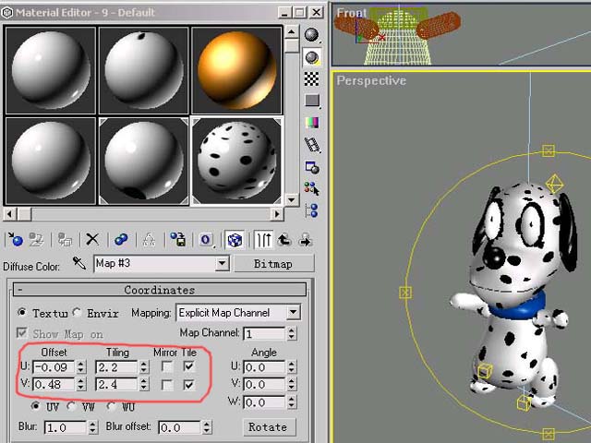Click Put Material to Scene icon
This screenshot has width=591, height=443.
click(x=37, y=240)
